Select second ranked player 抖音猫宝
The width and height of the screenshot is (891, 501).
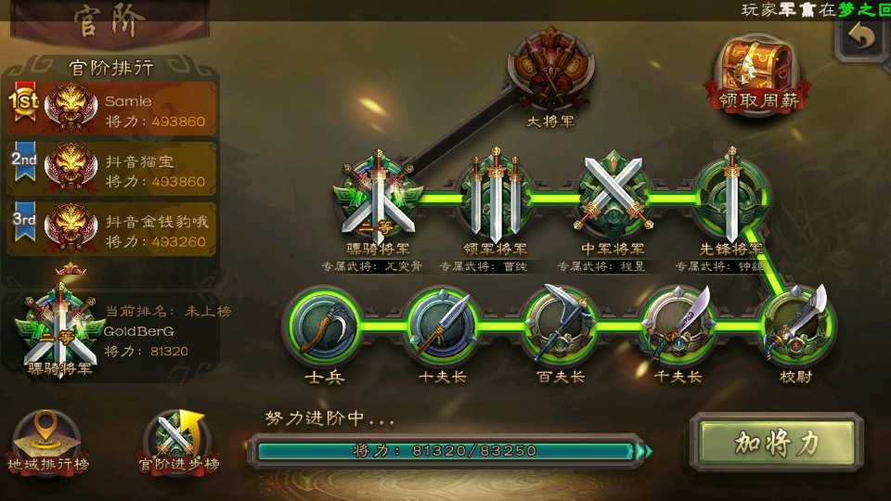[112, 169]
